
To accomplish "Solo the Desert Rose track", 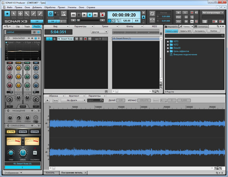I will click(81, 39).
